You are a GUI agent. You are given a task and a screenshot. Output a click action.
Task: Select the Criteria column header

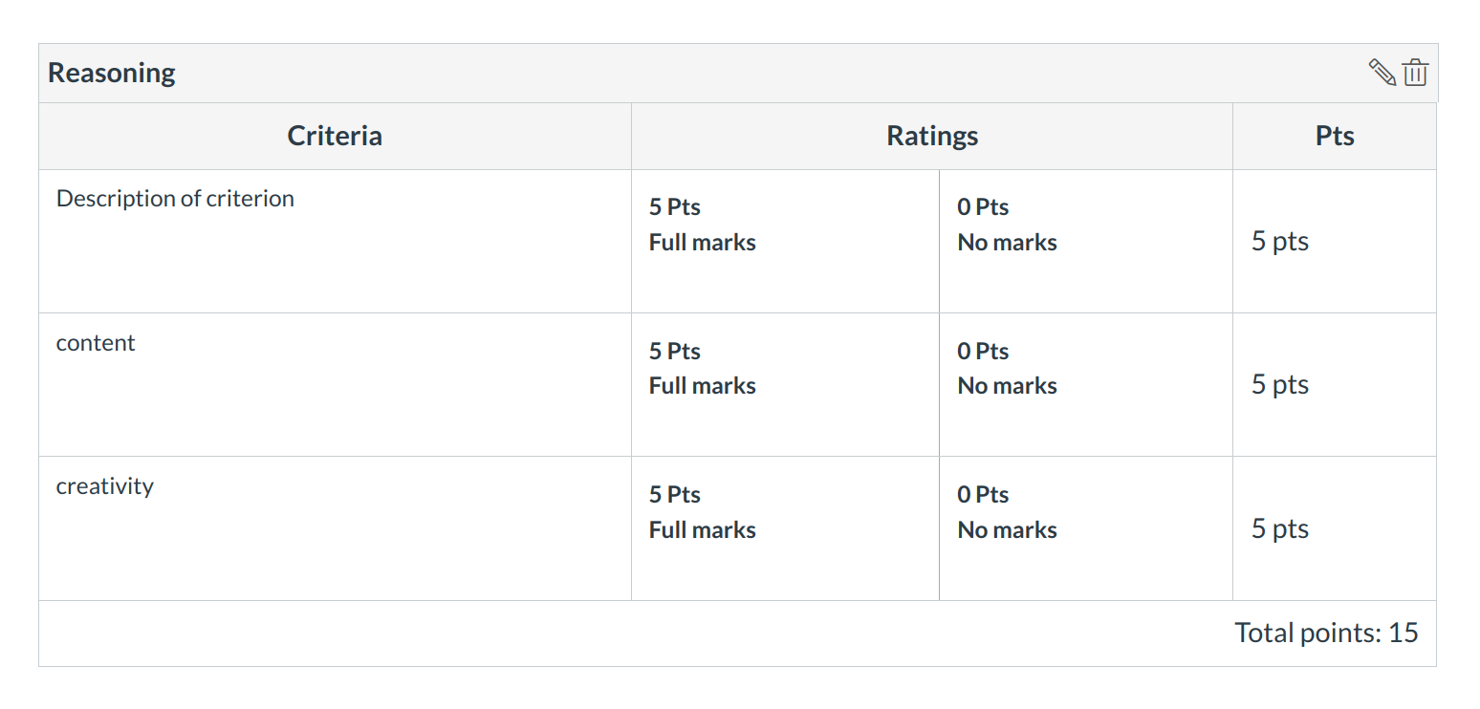[335, 136]
